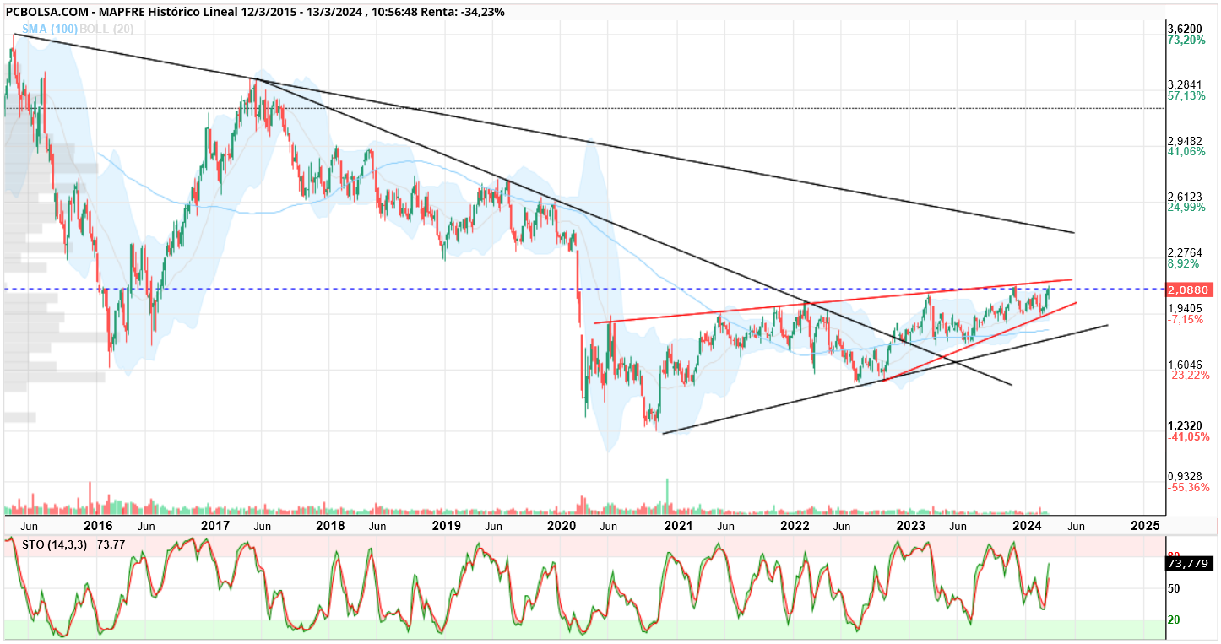The height and width of the screenshot is (644, 1221).
Task: Select the 2,9482 price axis value
Action: [1185, 140]
